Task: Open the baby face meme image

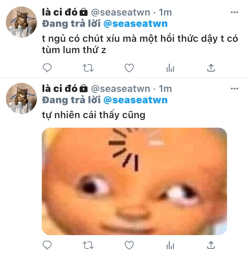Action: tap(135, 181)
